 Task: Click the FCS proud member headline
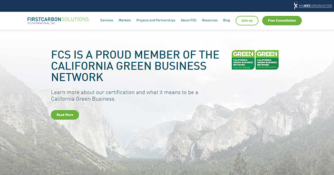(x=135, y=66)
